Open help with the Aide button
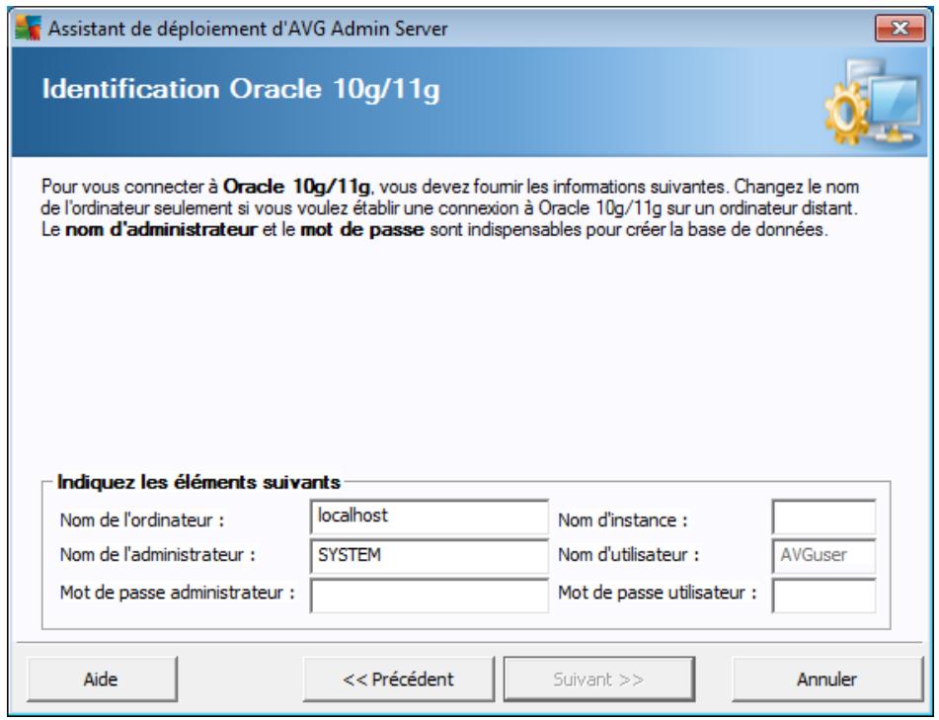This screenshot has height=720, width=939. click(102, 680)
